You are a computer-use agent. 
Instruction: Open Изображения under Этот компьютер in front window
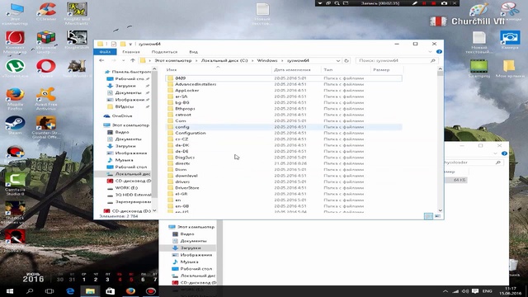pyautogui.click(x=127, y=153)
